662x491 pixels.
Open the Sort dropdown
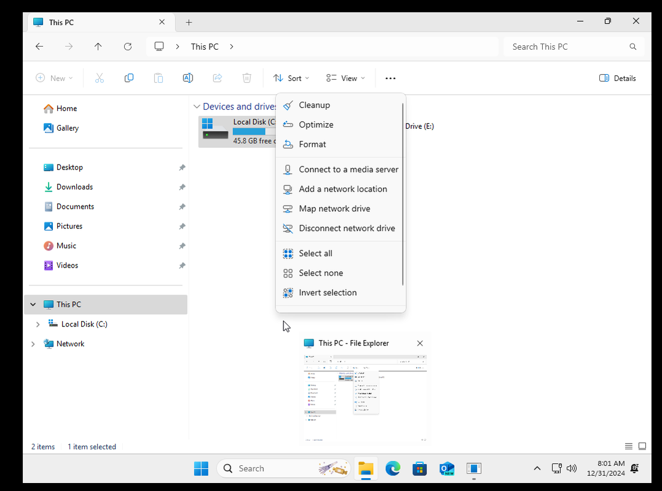tap(291, 78)
